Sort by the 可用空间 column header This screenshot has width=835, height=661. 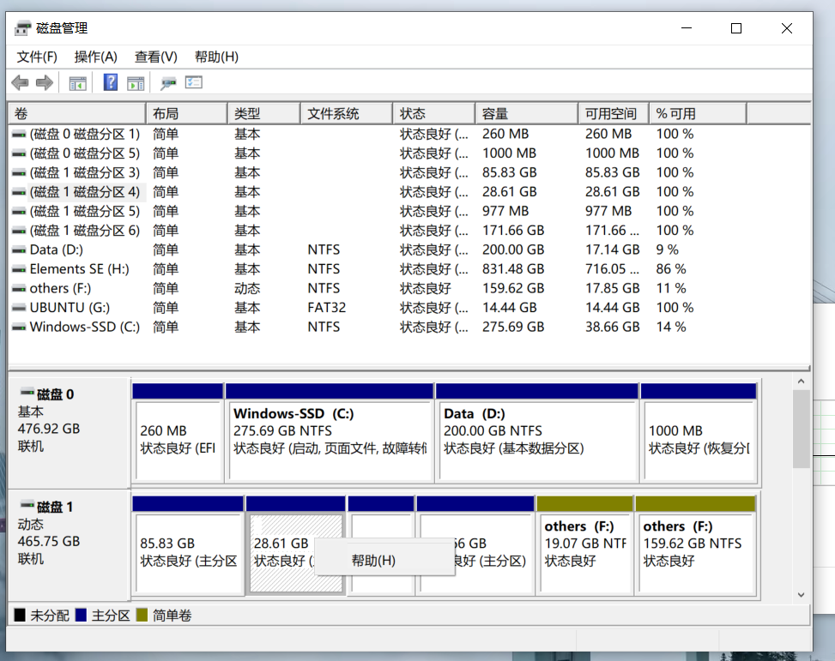614,113
